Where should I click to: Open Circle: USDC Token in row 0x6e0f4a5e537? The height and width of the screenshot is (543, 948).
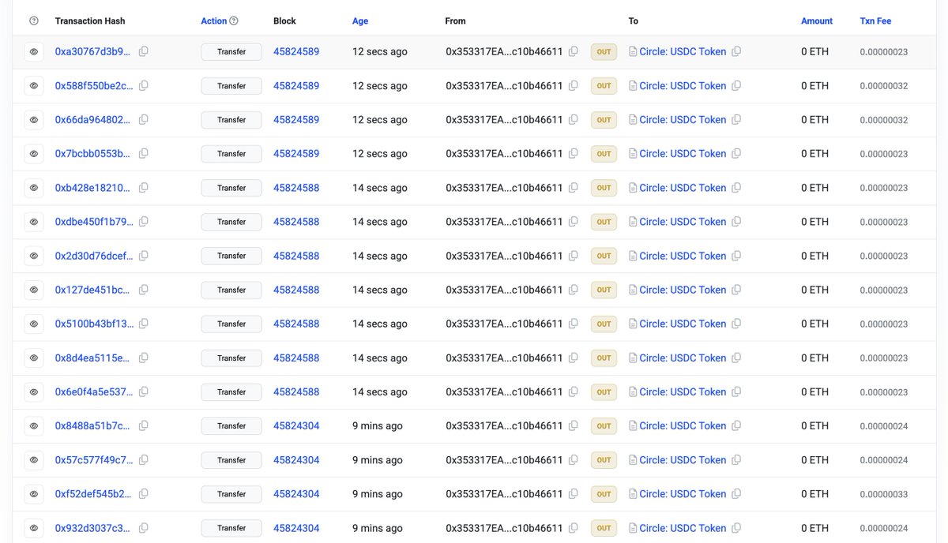click(683, 391)
